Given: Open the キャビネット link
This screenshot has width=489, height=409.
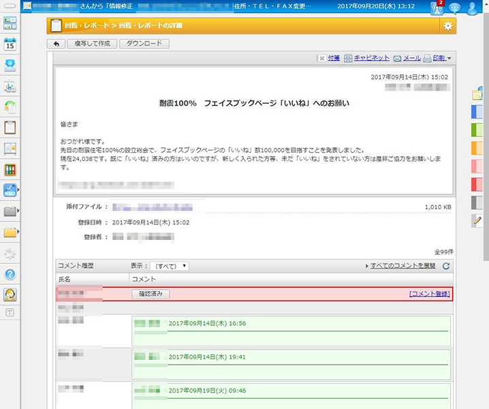Looking at the screenshot, I should [x=372, y=59].
